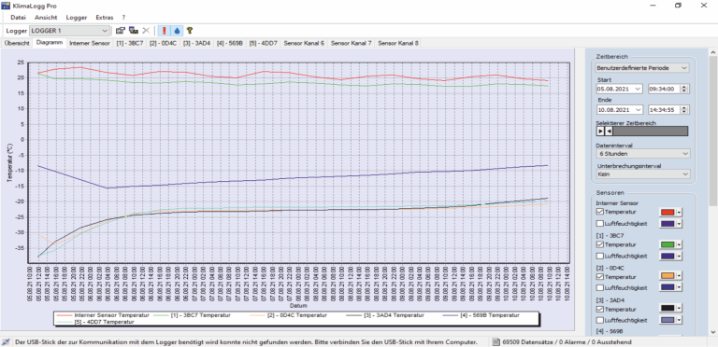The width and height of the screenshot is (718, 347).
Task: Toggle the red exclamation alarm icon
Action: coord(164,31)
